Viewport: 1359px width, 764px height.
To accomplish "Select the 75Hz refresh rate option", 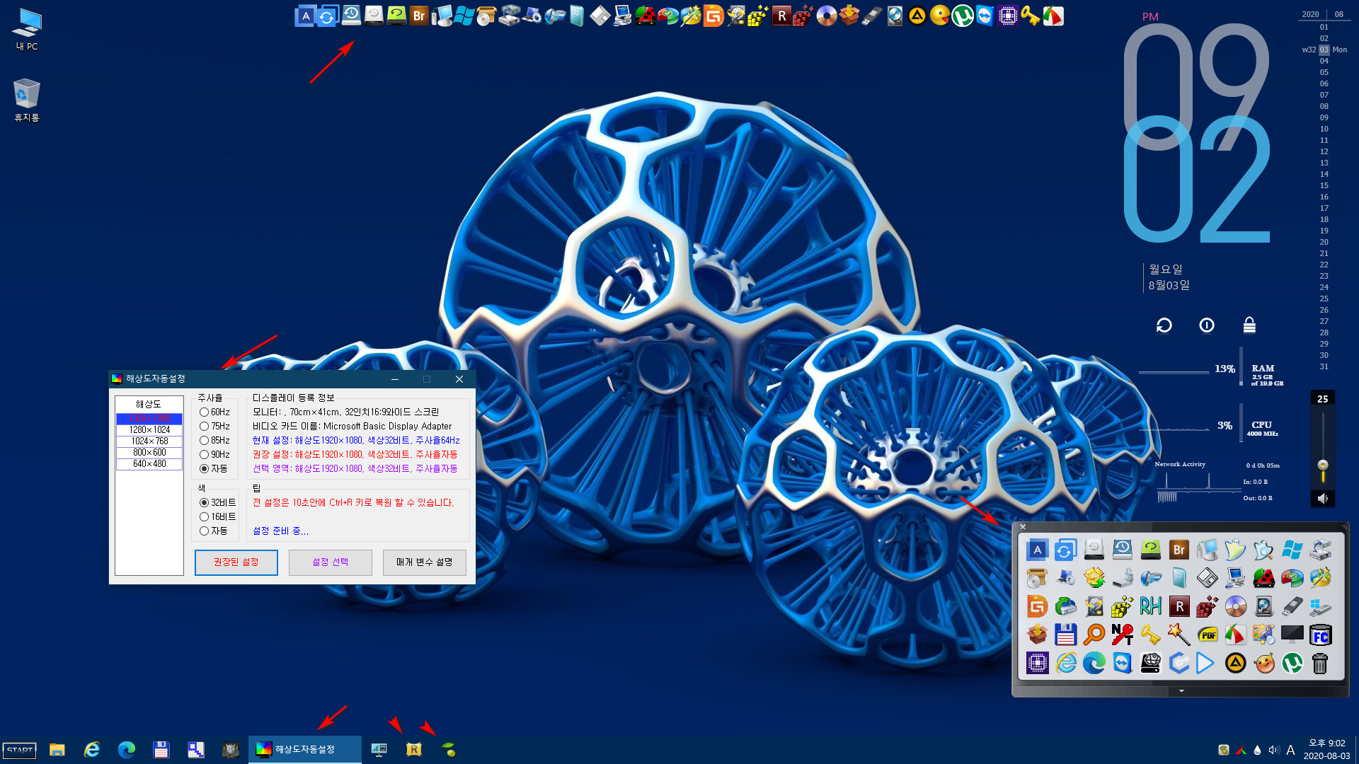I will point(214,426).
